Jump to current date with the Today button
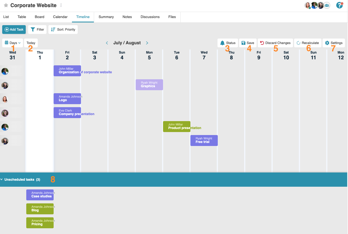This screenshot has height=234, width=348. pyautogui.click(x=31, y=43)
